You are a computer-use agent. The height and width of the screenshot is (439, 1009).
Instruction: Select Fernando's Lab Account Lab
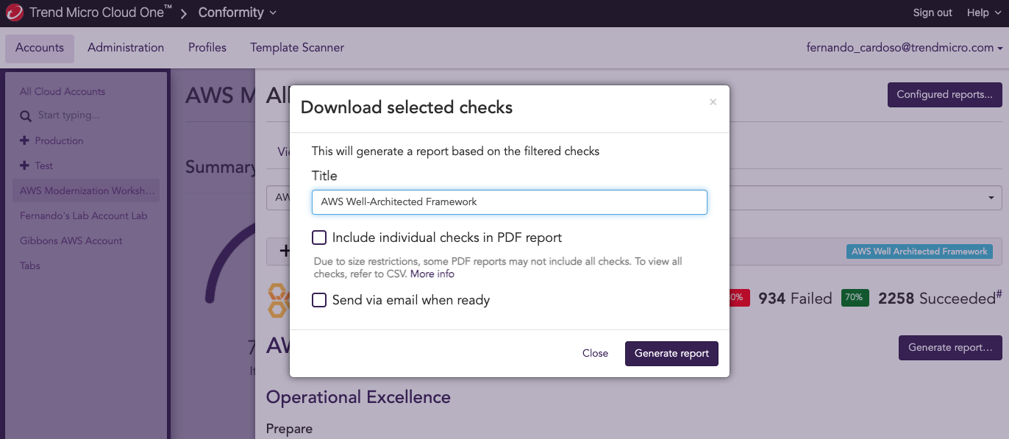tap(84, 215)
